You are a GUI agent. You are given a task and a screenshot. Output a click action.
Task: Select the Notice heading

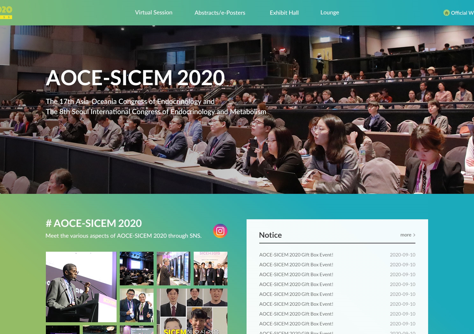tap(270, 235)
